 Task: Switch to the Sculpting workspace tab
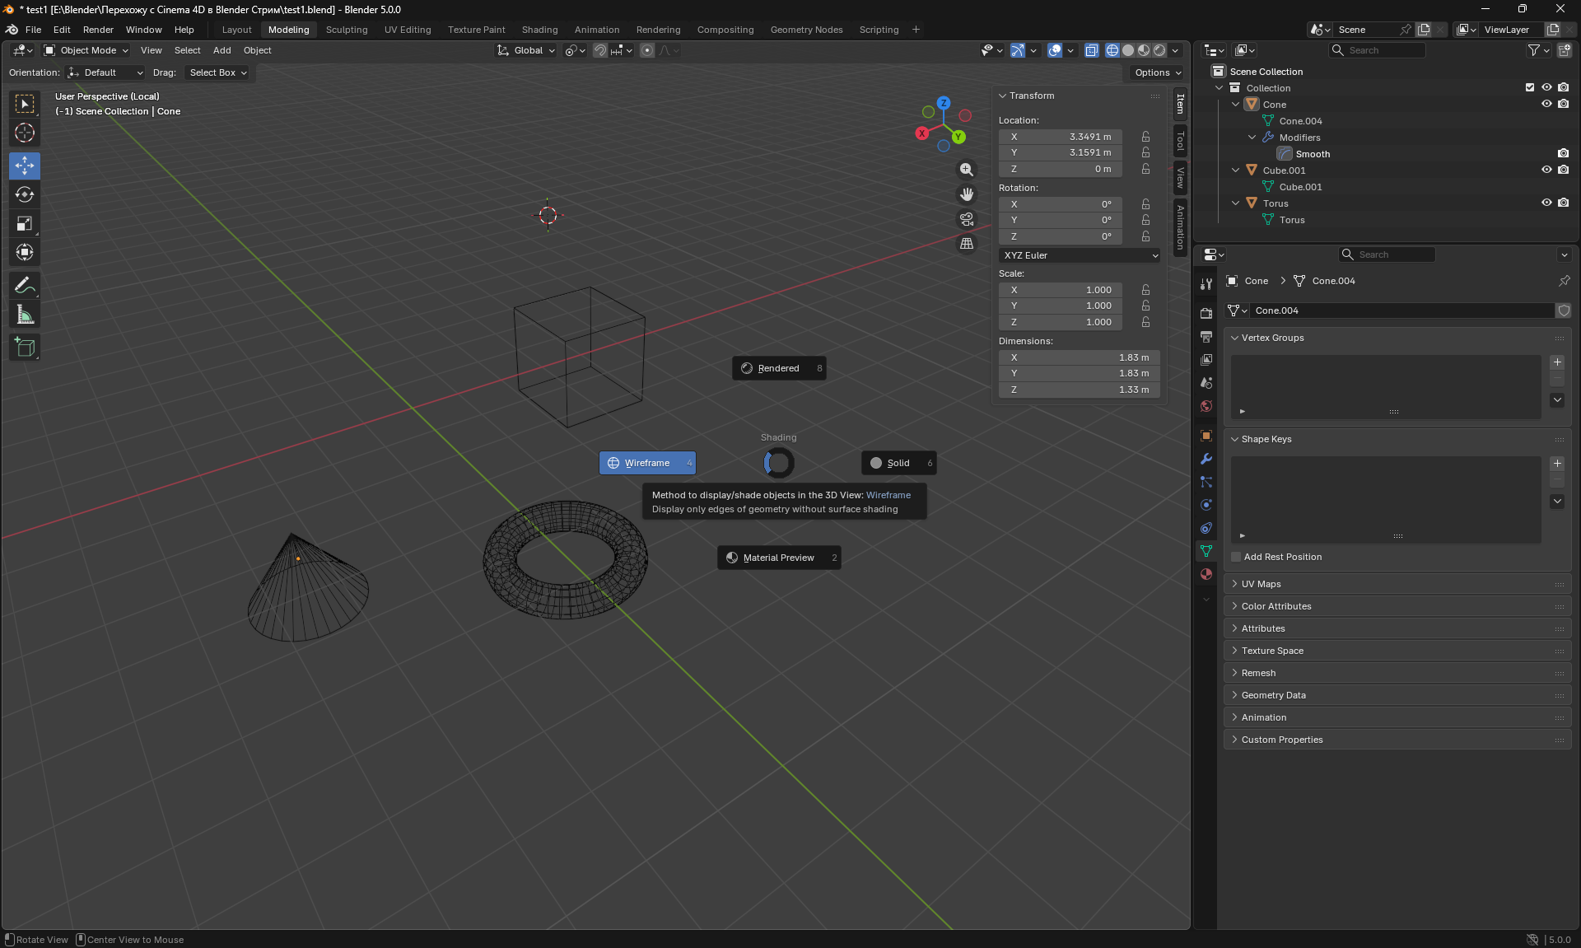(347, 30)
